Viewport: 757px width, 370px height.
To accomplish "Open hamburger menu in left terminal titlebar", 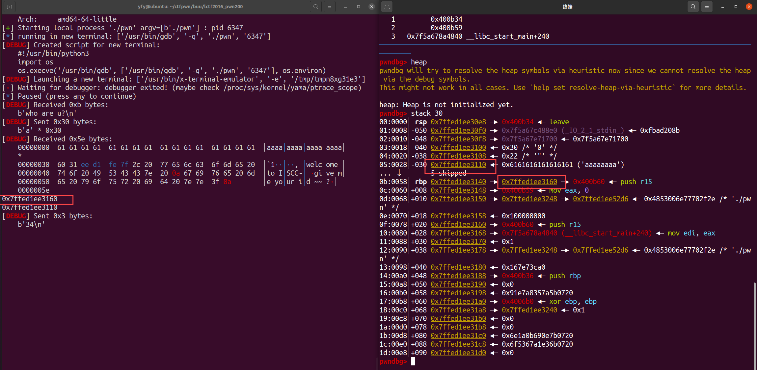I will point(329,7).
